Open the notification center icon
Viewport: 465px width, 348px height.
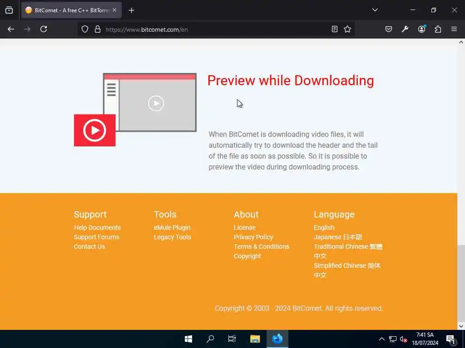(450, 339)
